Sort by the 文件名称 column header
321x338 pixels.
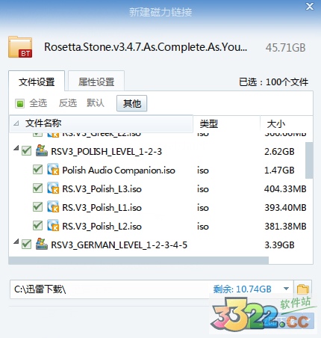101,123
